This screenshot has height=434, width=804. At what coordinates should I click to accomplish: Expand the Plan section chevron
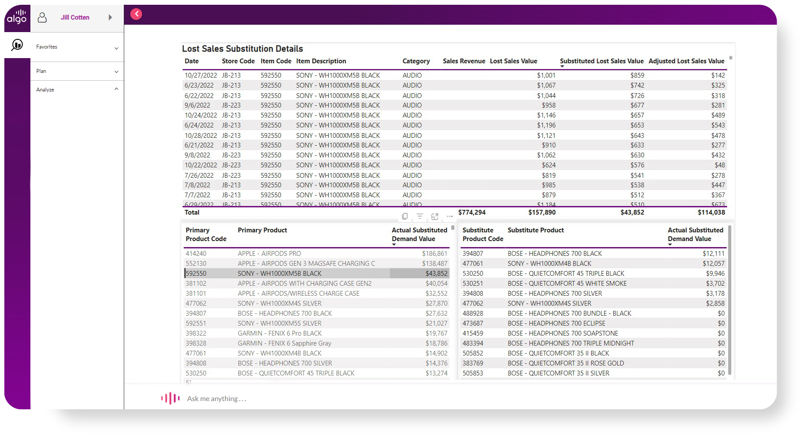point(116,72)
